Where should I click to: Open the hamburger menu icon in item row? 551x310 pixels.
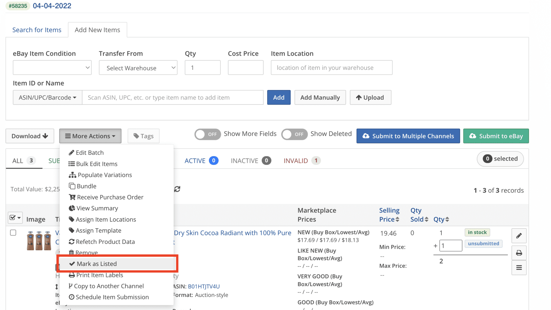coord(519,268)
